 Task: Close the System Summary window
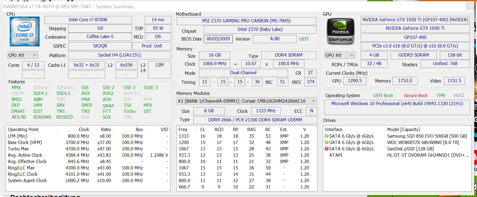[x=470, y=6]
